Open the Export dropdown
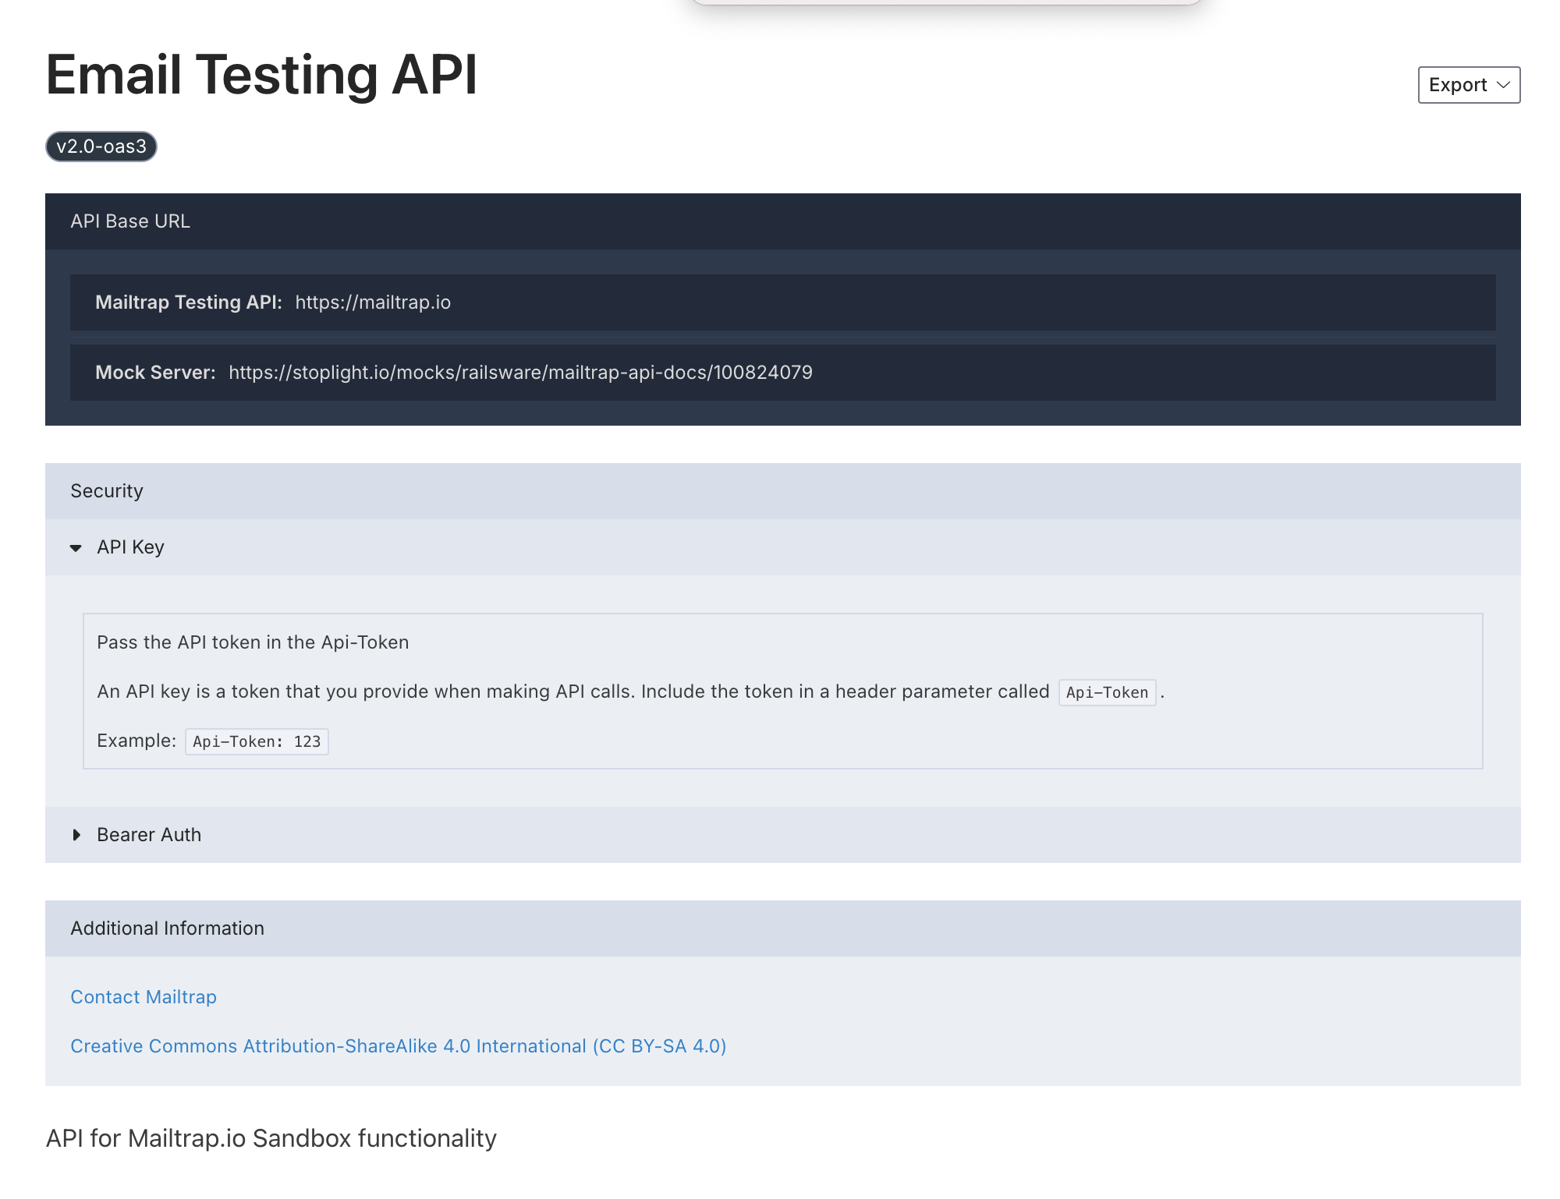Image resolution: width=1560 pixels, height=1199 pixels. pos(1469,85)
